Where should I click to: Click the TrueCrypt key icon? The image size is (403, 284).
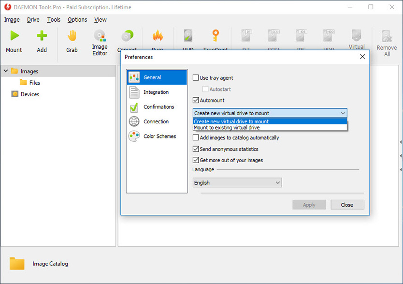pyautogui.click(x=216, y=35)
